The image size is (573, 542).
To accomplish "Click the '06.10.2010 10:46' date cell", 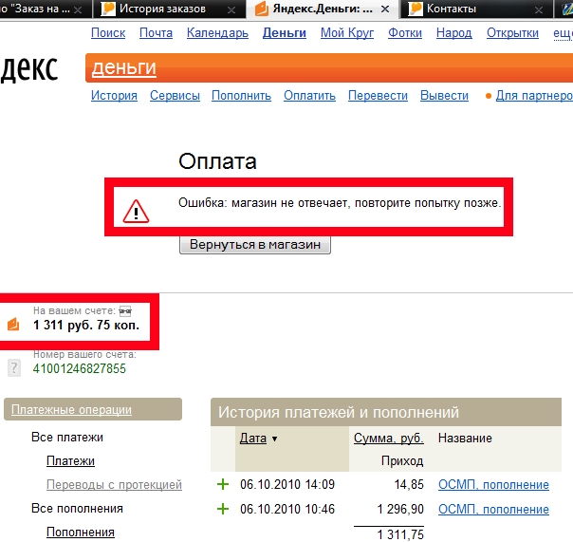I will [287, 509].
